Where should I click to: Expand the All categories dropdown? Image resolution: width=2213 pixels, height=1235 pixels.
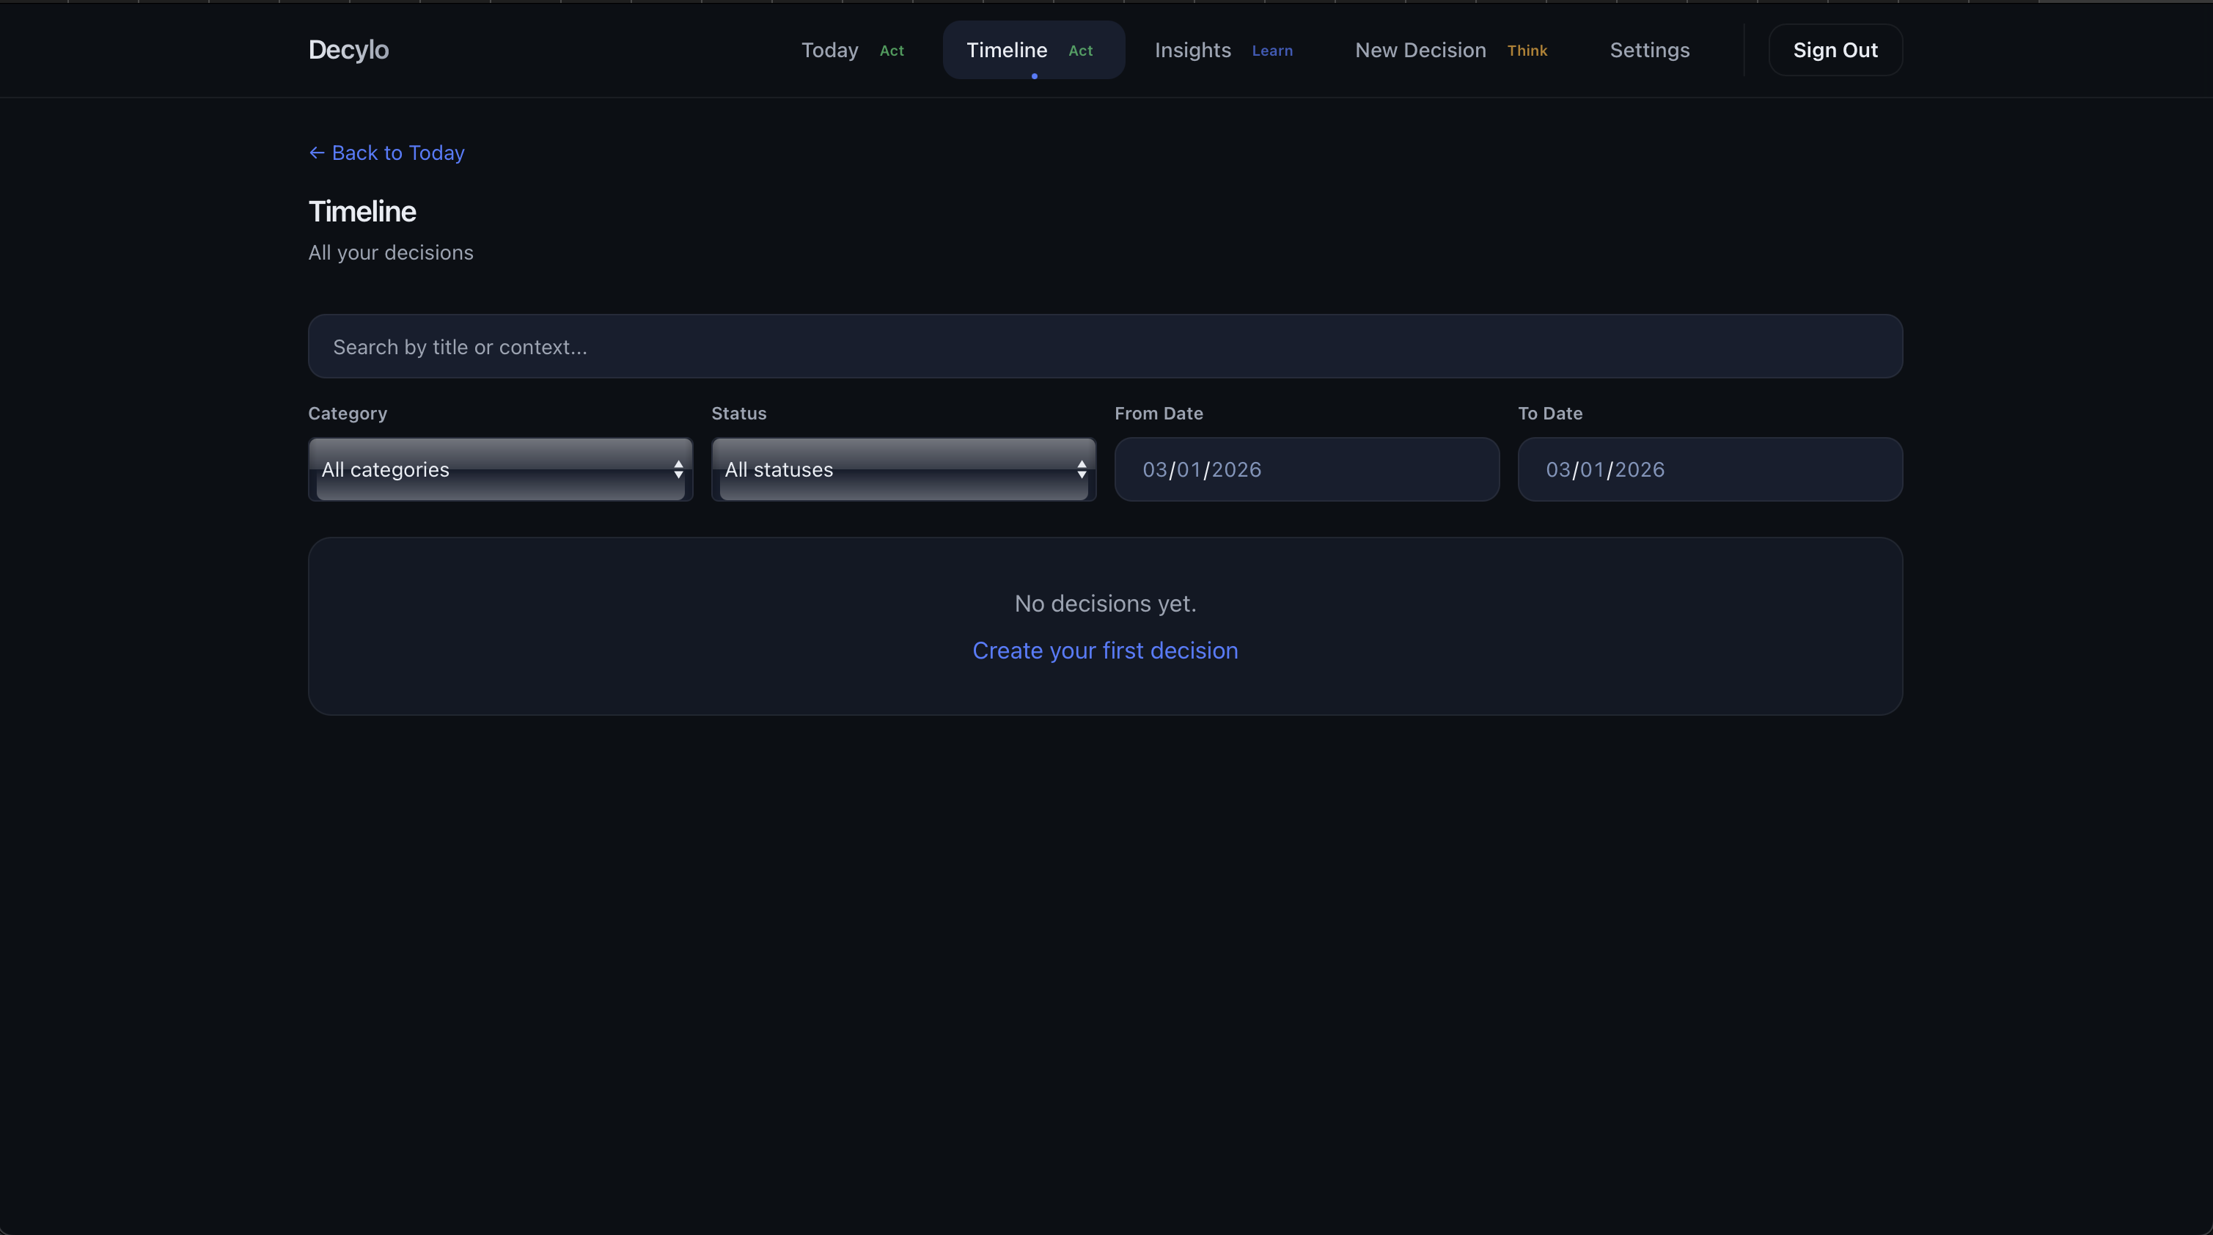[500, 469]
